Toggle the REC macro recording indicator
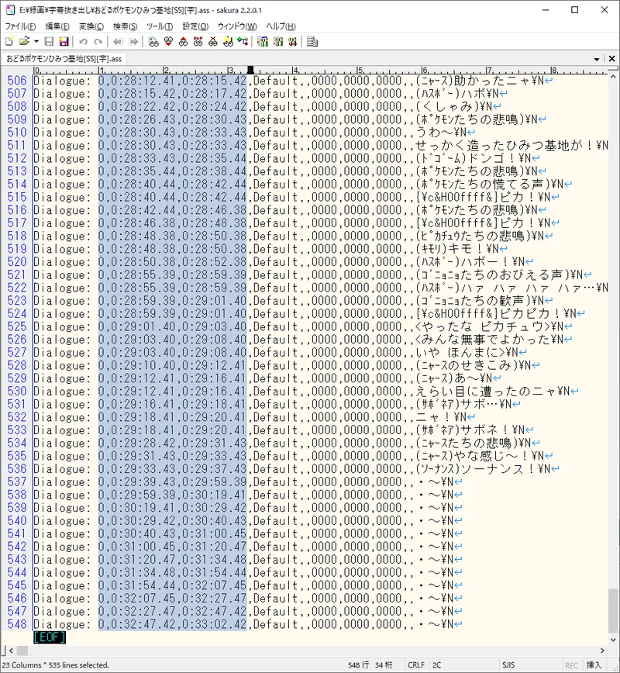Screen dimensions: 620x673 point(570,664)
